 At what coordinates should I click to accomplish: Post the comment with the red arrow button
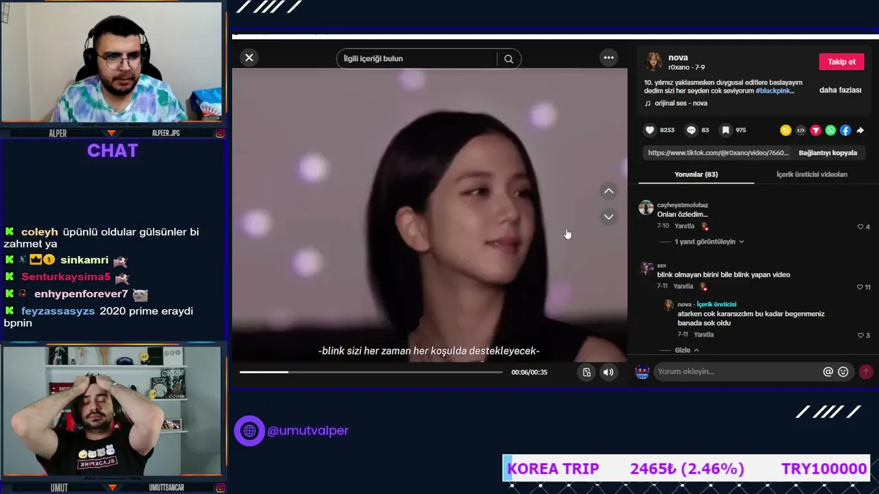click(x=865, y=372)
